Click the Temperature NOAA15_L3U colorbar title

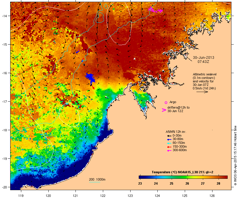pyautogui.click(x=182, y=172)
